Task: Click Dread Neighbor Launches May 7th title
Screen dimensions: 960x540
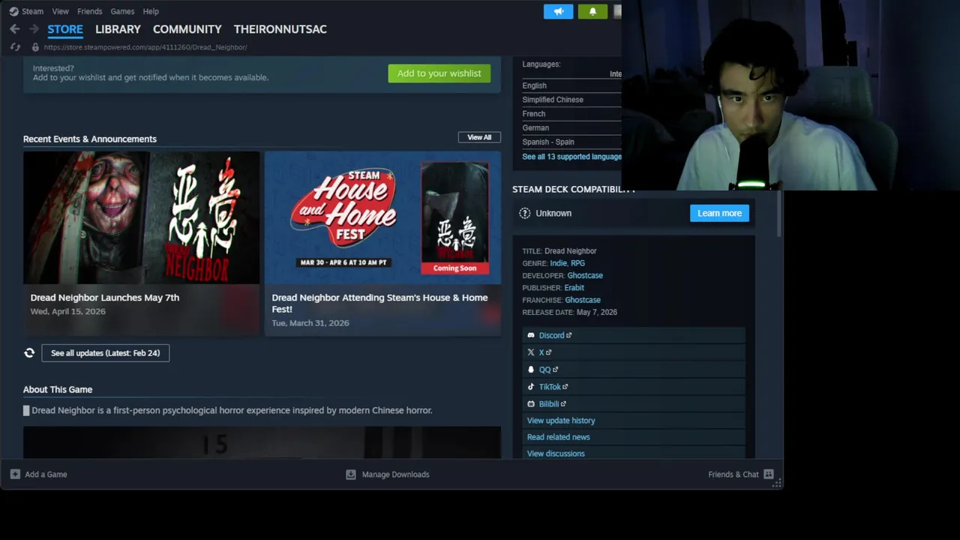Action: click(105, 298)
